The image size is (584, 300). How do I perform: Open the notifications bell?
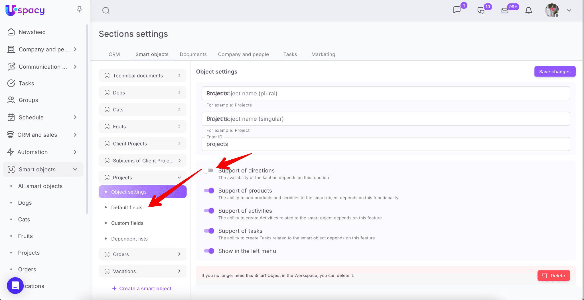coord(528,11)
